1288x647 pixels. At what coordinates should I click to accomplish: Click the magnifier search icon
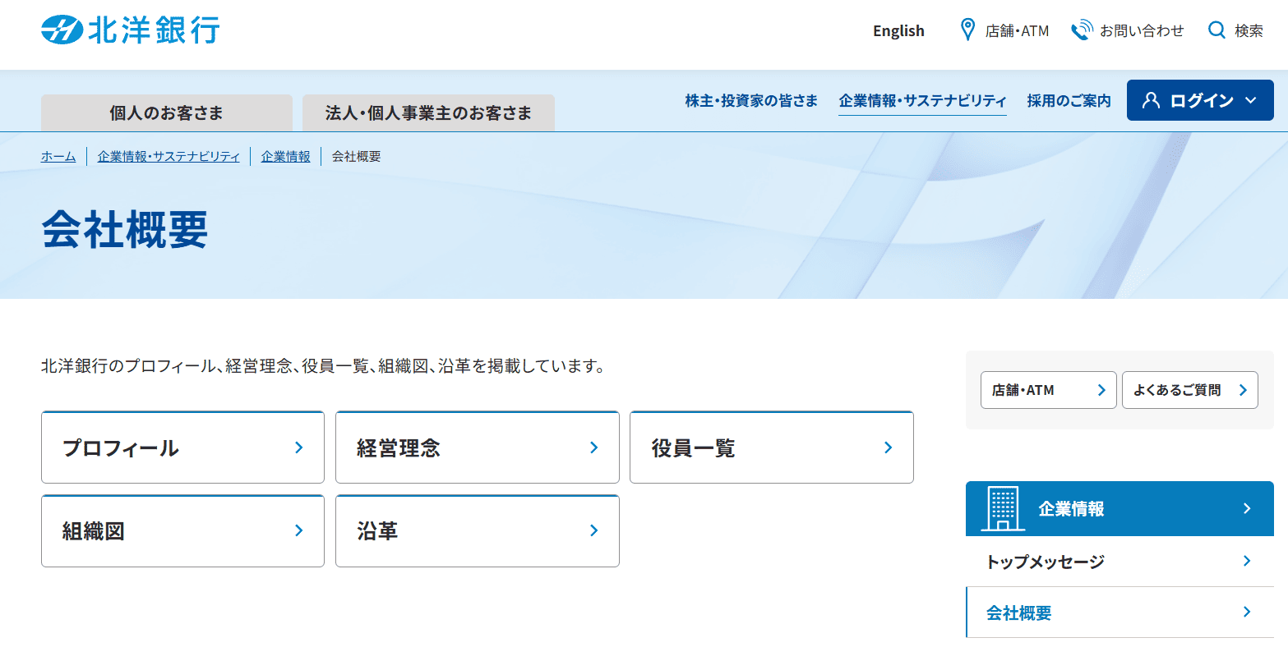(1216, 30)
